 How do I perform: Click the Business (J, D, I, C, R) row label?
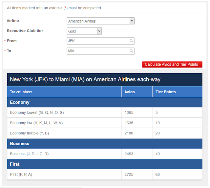coord(29,154)
